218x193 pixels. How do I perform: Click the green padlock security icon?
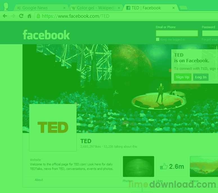[38, 16]
